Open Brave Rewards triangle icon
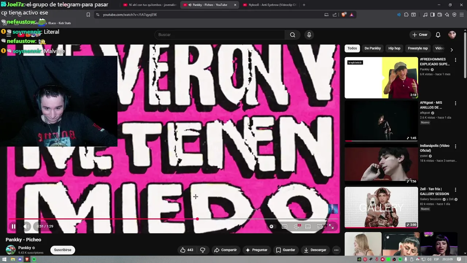467x263 pixels. point(351,15)
